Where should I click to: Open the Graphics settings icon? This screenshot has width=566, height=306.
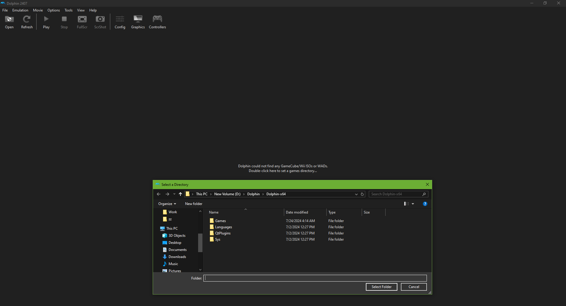click(x=138, y=22)
